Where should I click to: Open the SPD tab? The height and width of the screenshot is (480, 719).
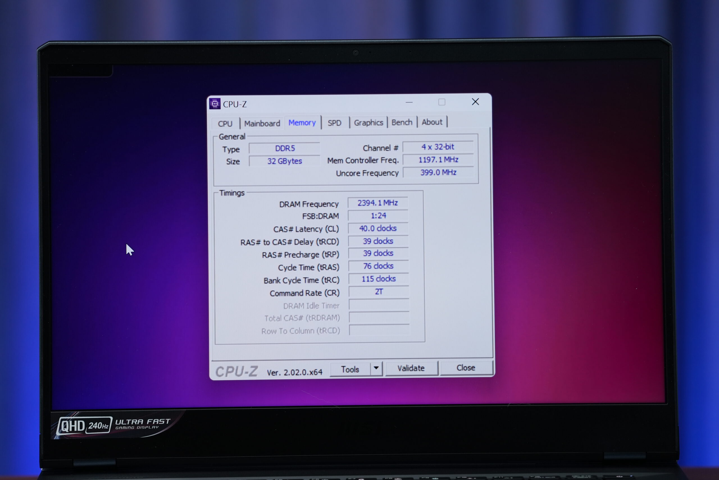pos(335,123)
